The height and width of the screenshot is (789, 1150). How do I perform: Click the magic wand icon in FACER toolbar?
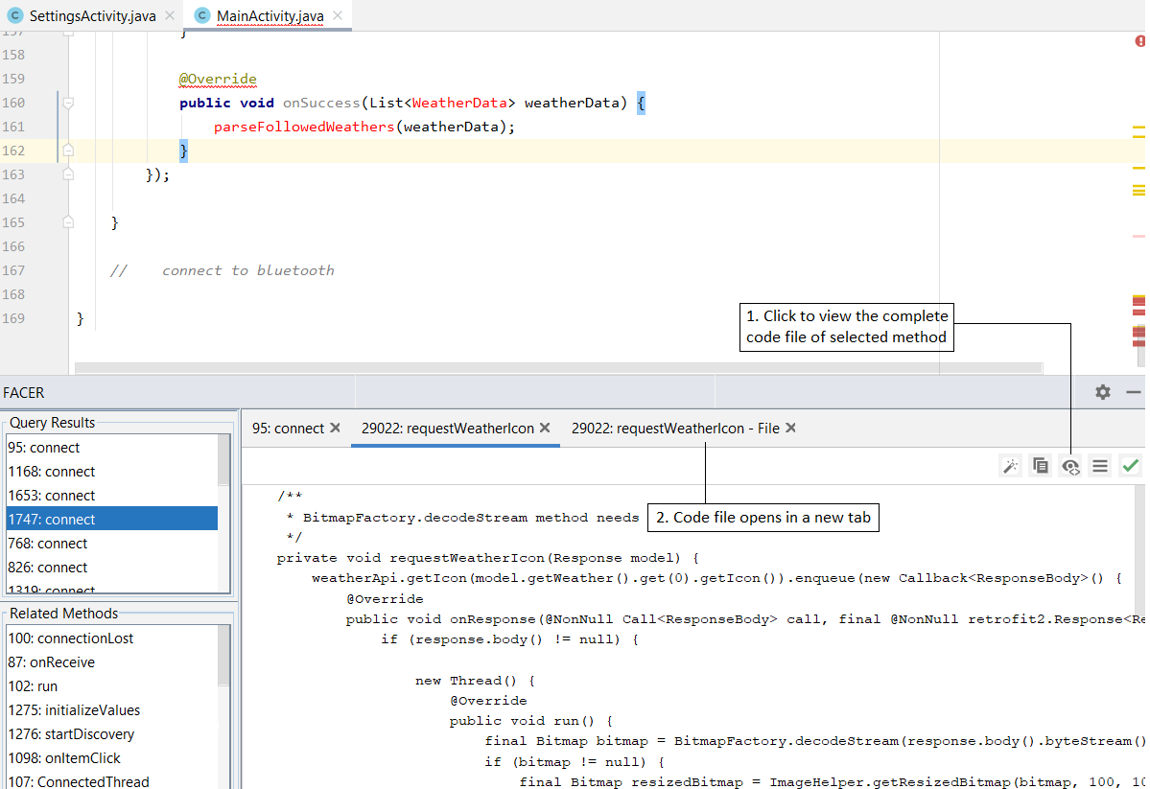(x=1011, y=466)
